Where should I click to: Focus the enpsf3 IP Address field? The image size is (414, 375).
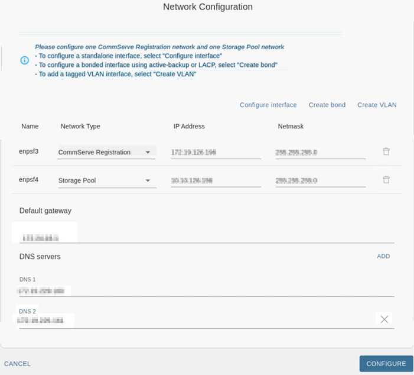tap(216, 152)
